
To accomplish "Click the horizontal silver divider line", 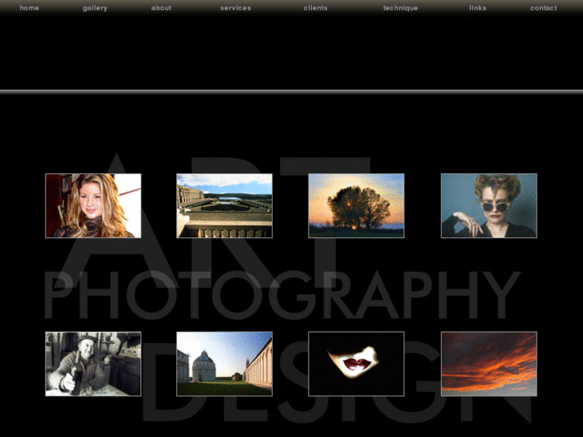I will click(x=291, y=92).
